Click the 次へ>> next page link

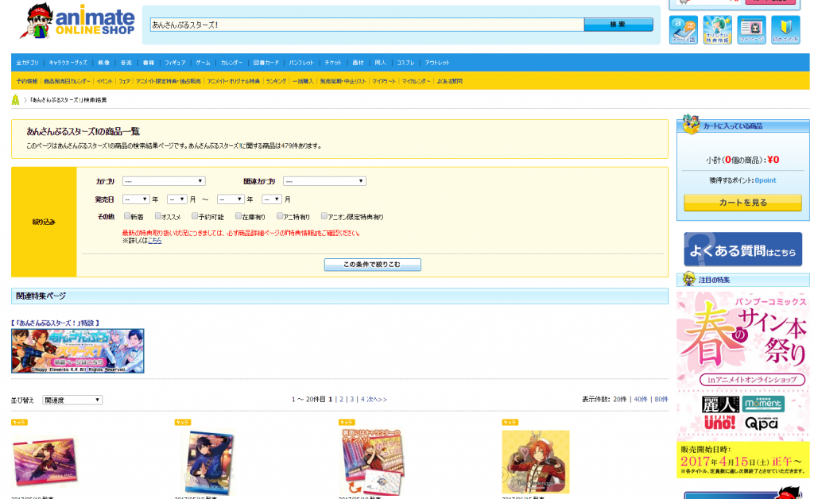coord(377,400)
